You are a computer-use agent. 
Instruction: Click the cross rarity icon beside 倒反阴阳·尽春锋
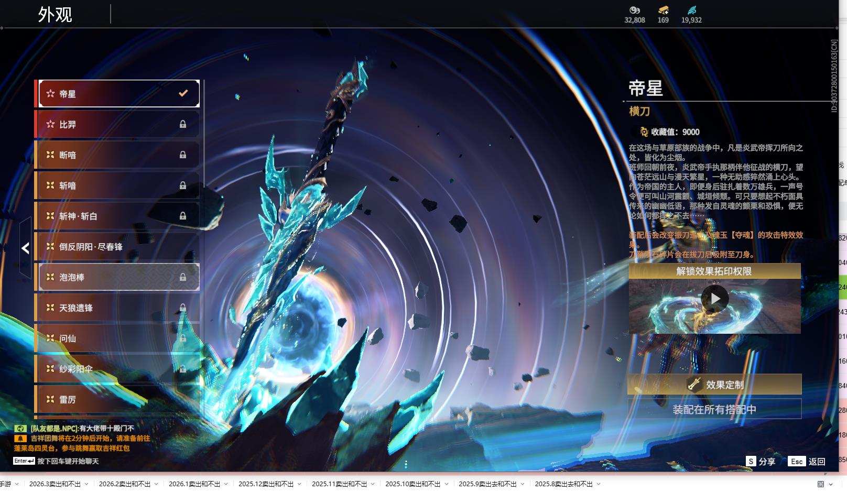click(x=50, y=246)
